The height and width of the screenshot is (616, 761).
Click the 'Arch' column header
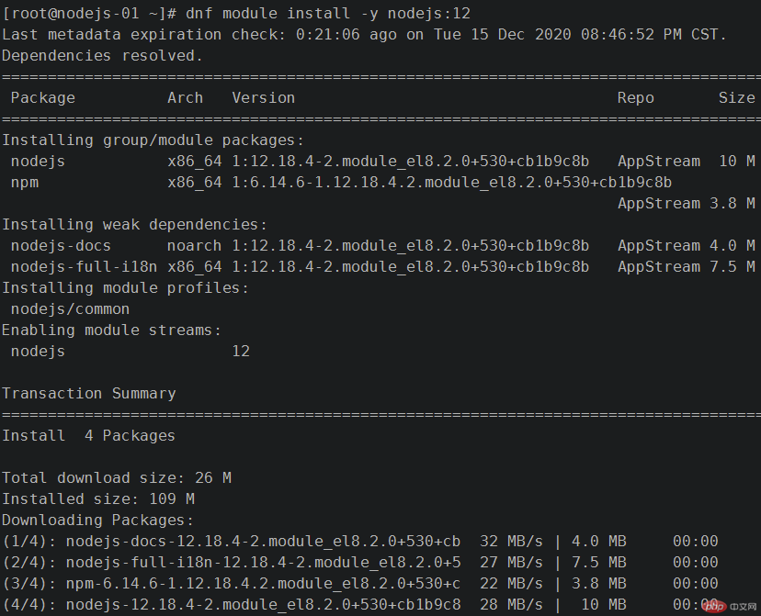[185, 98]
